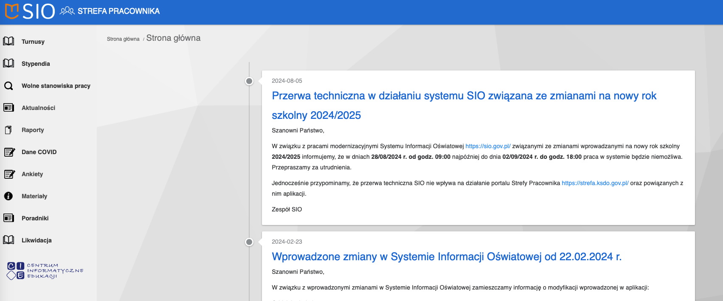This screenshot has height=301, width=723.
Task: Click the edit icon beside Dane COVID
Action: click(x=9, y=152)
